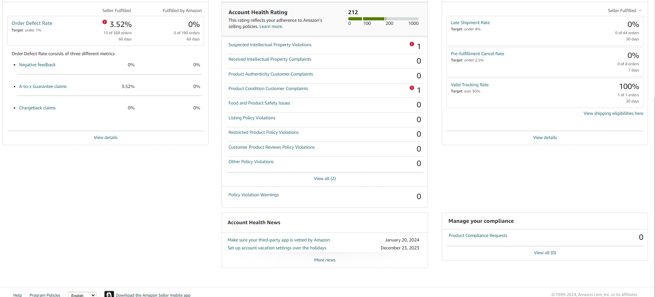The height and width of the screenshot is (297, 655).
Task: Open the vetted third-party app news article
Action: click(278, 240)
